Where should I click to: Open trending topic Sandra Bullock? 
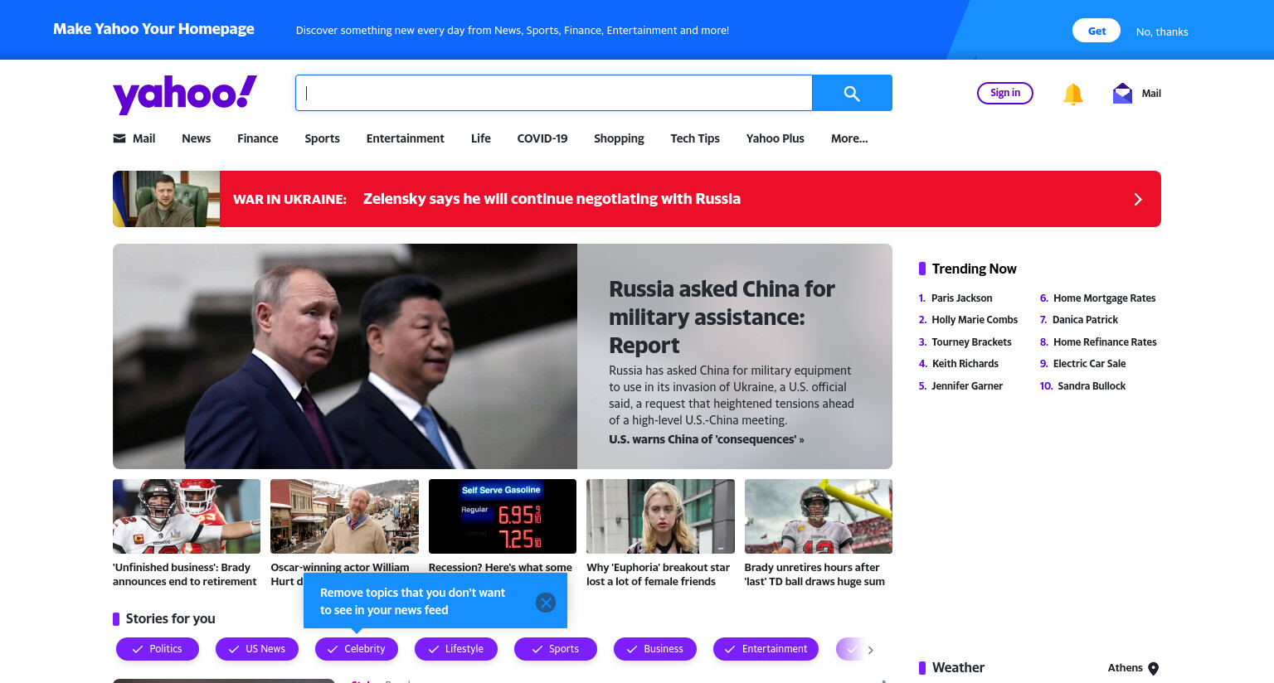coord(1092,386)
